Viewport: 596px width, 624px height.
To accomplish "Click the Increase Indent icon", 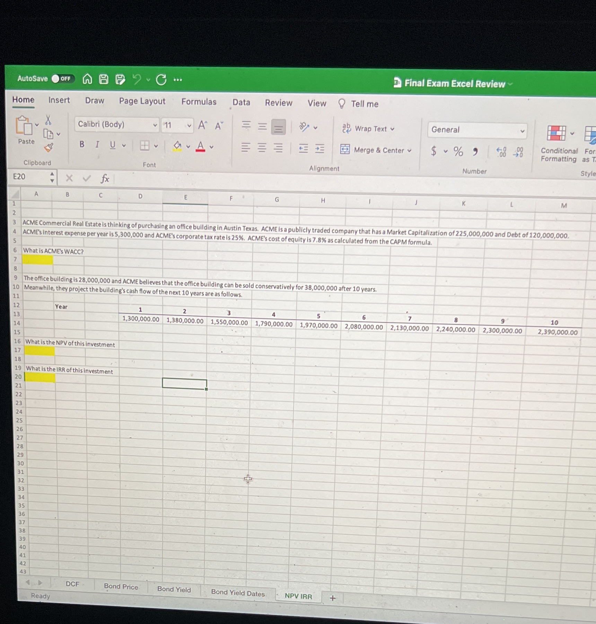I will (x=319, y=149).
